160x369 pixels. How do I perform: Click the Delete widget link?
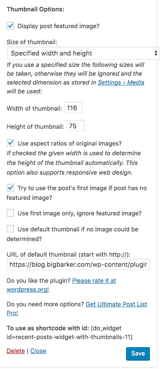click(15, 351)
